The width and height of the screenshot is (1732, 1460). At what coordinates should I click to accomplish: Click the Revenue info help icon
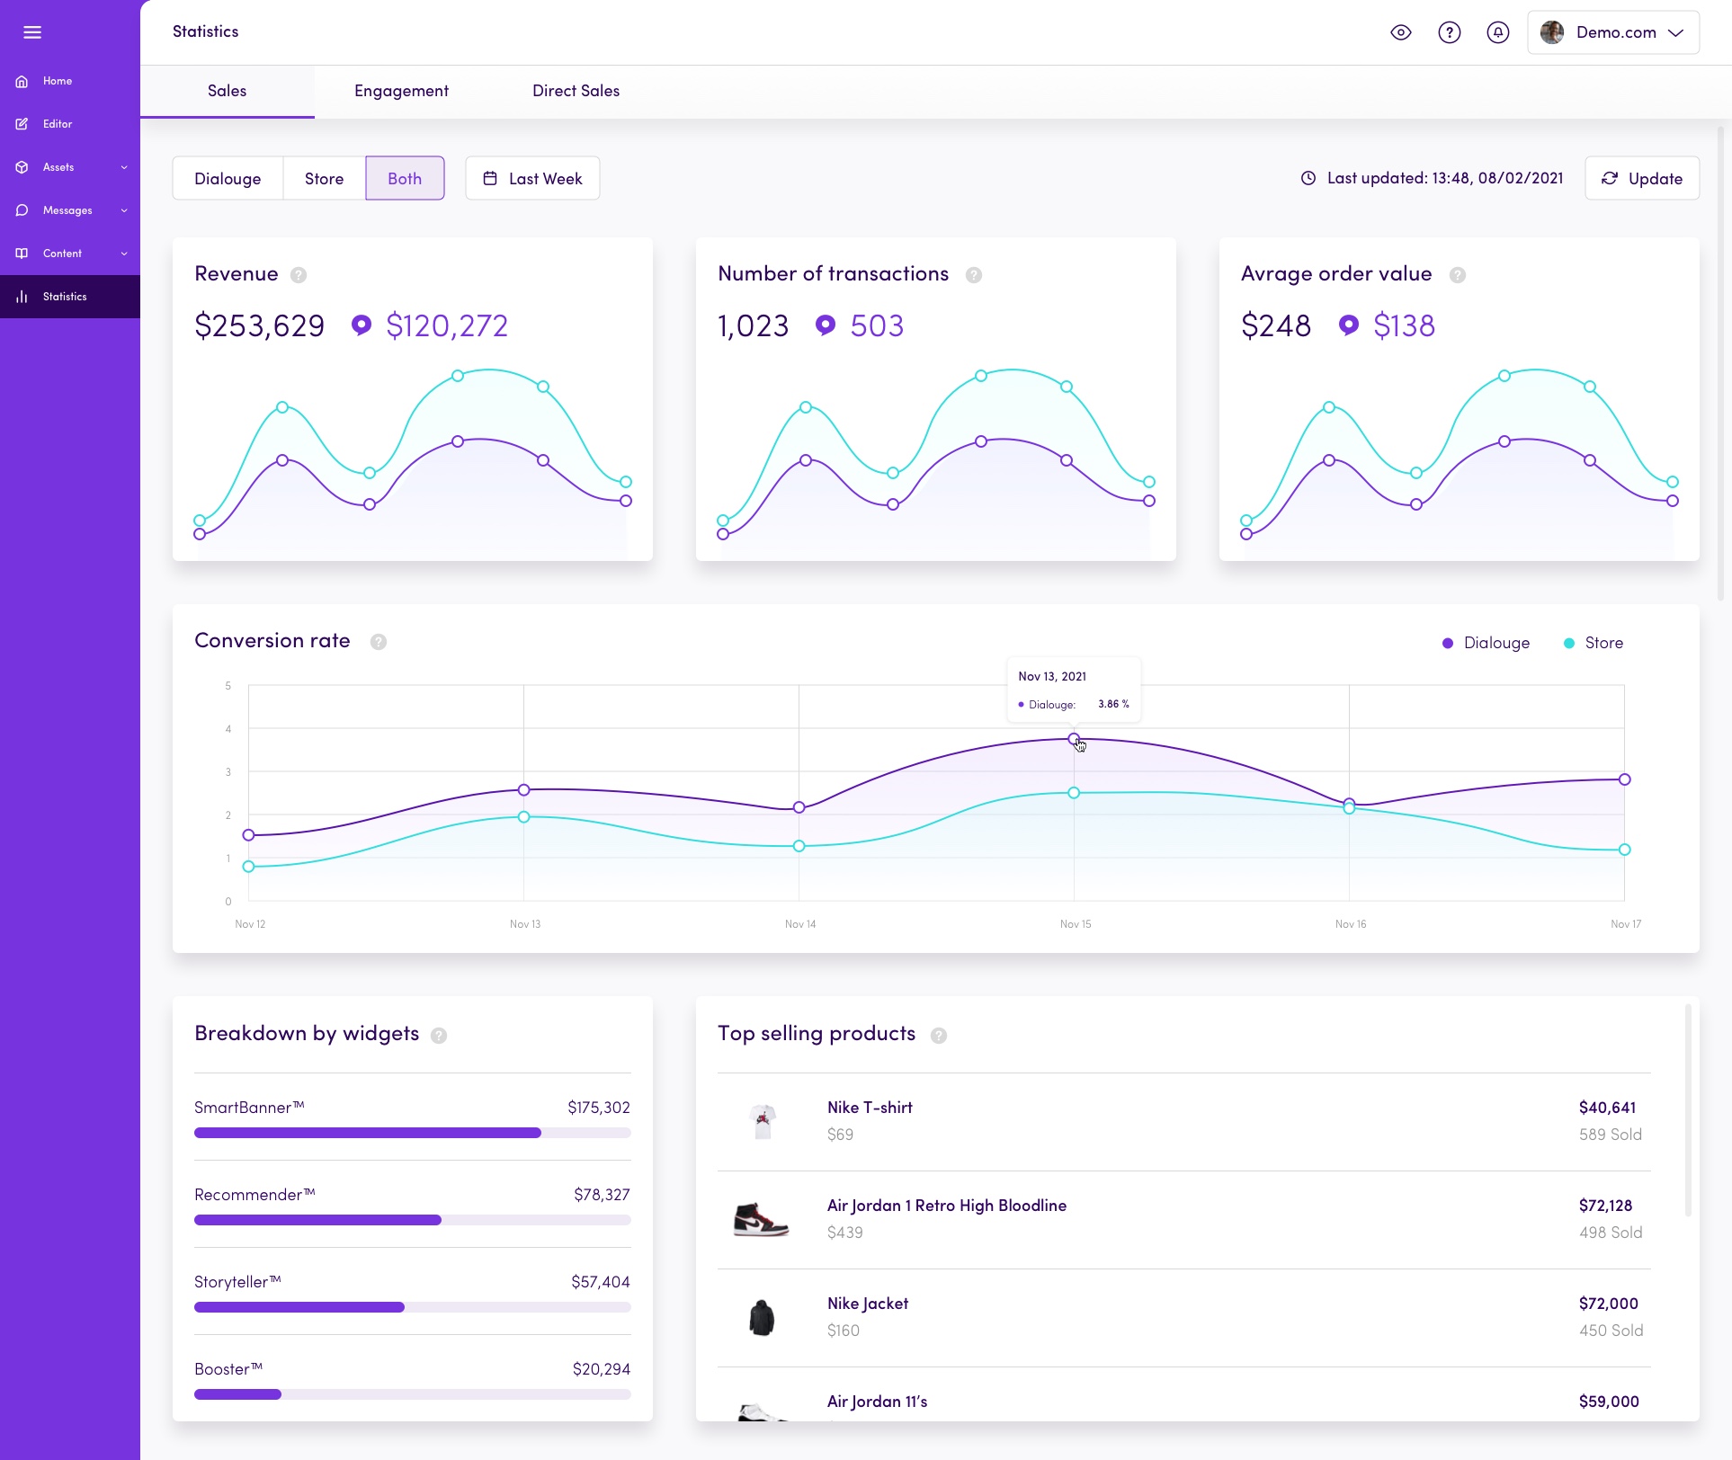pyautogui.click(x=299, y=275)
